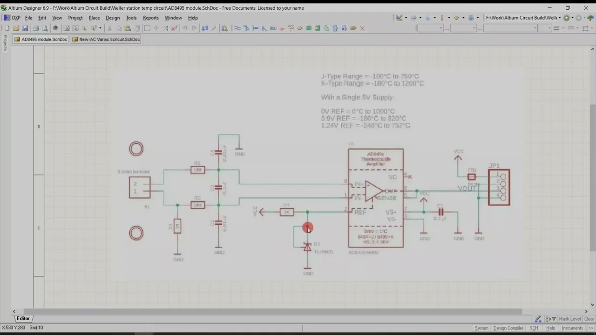Switch to New-AC Variac 5circuit.SchDoc tab
Image resolution: width=596 pixels, height=335 pixels.
coord(106,39)
